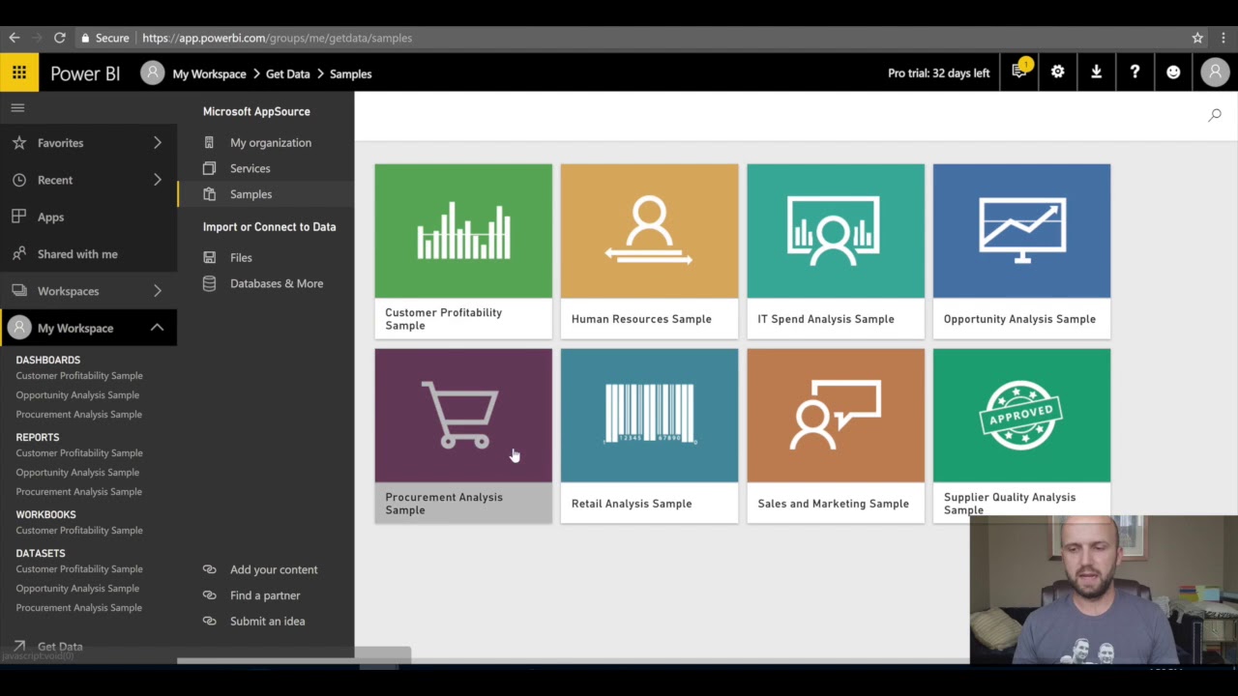Image resolution: width=1238 pixels, height=696 pixels.
Task: Click the Workspaces icon in sidebar
Action: click(x=18, y=290)
